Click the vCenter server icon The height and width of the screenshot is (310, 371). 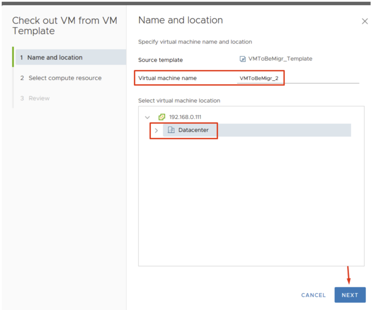coord(162,117)
